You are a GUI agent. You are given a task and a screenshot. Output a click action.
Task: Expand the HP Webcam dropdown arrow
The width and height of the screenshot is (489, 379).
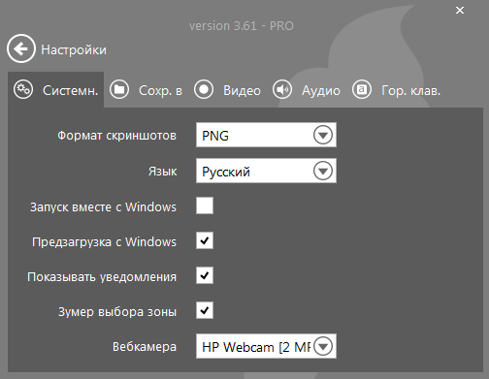(323, 346)
